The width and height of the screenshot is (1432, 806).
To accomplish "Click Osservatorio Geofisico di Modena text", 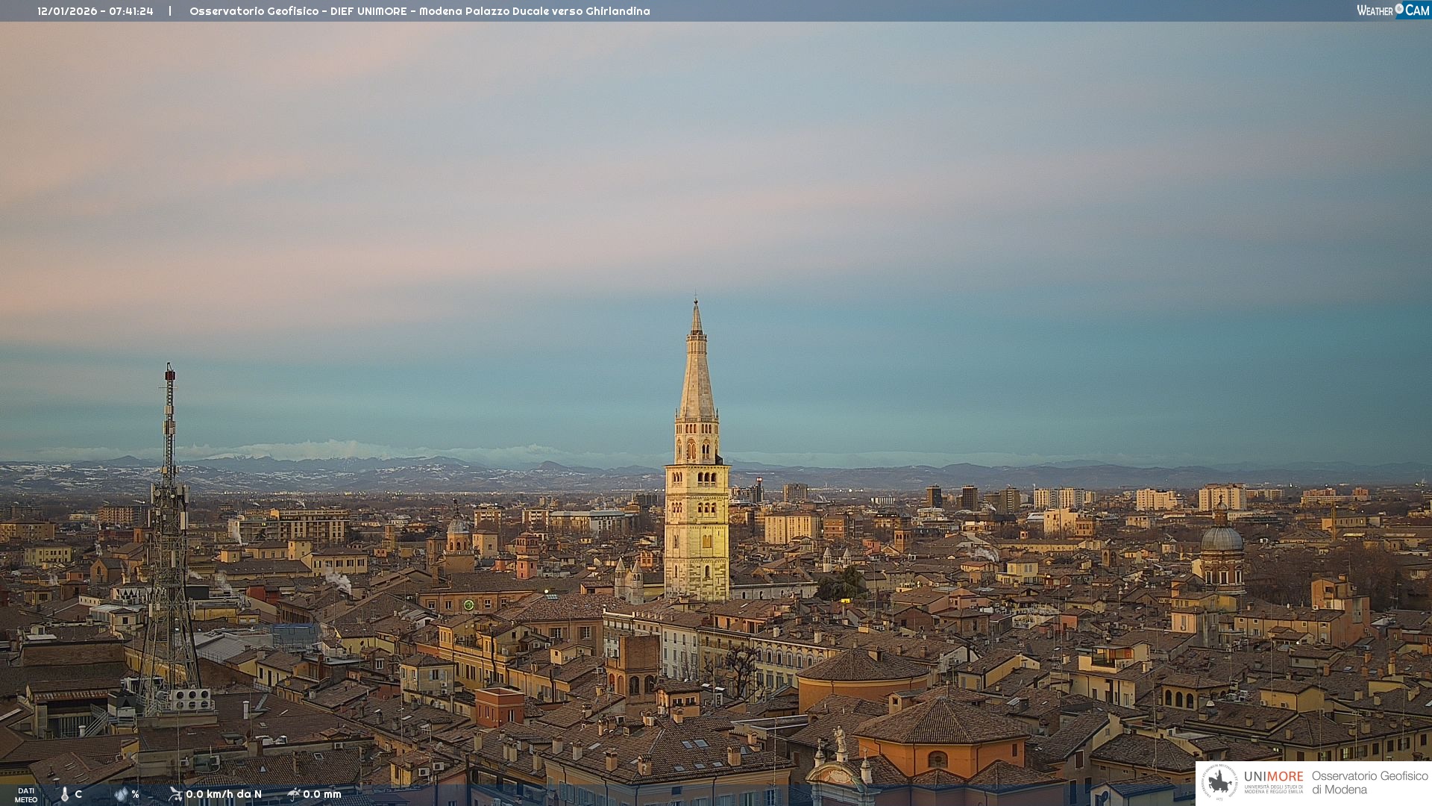I will 1369,782.
